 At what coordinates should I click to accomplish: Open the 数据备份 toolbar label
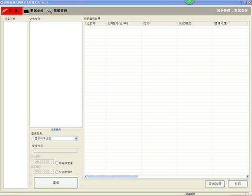tap(37, 11)
